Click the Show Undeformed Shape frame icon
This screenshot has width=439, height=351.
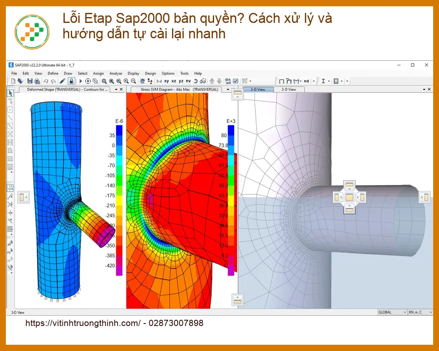click(x=282, y=81)
